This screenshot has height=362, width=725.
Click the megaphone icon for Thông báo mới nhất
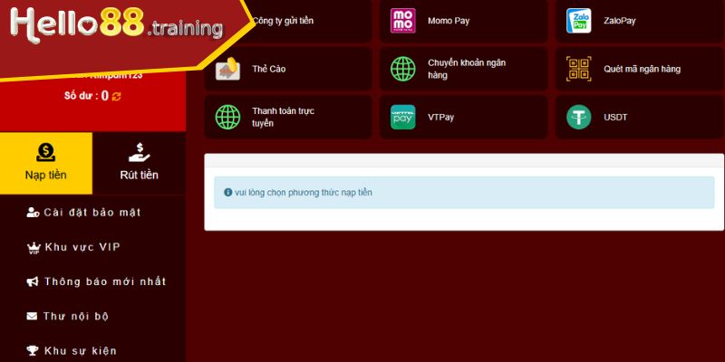(x=33, y=281)
